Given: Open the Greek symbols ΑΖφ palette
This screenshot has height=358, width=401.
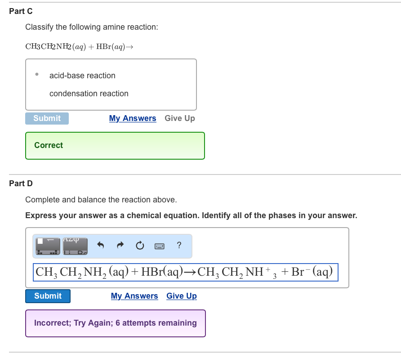Looking at the screenshot, I should pyautogui.click(x=75, y=245).
